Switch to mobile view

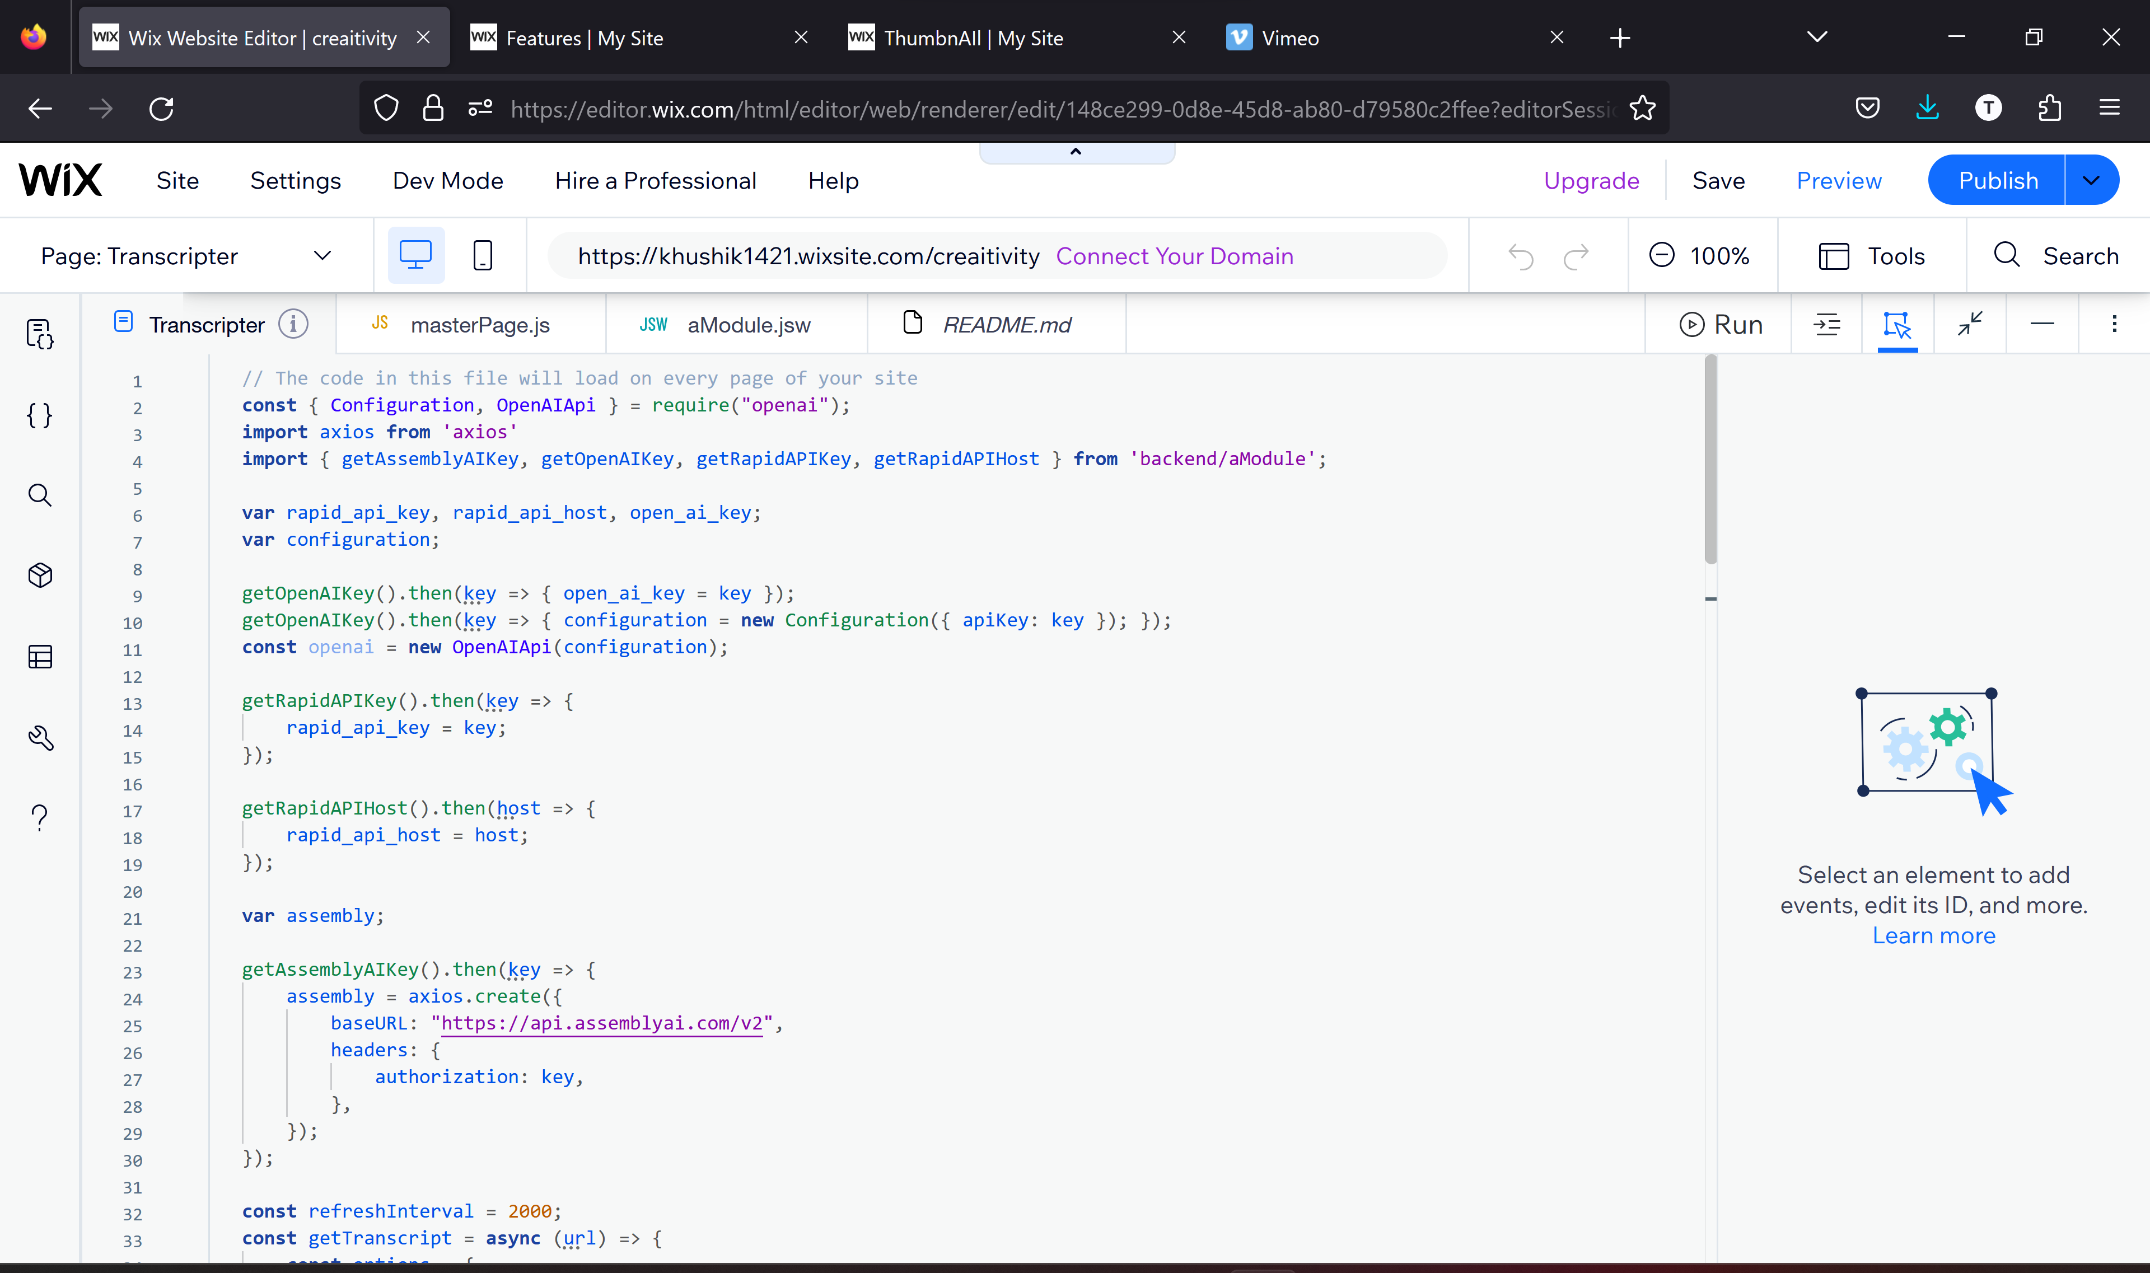482,256
